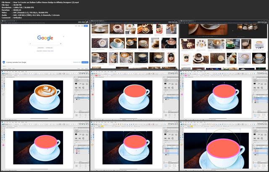Select the green coffee cup image thumbnail

click(230, 44)
